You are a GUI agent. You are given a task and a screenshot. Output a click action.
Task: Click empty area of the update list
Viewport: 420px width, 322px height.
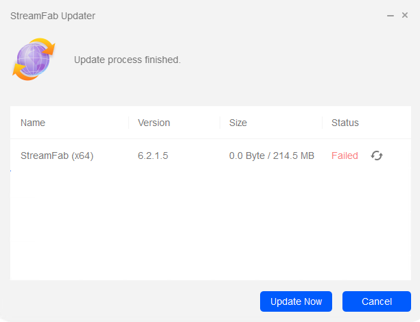(206, 226)
